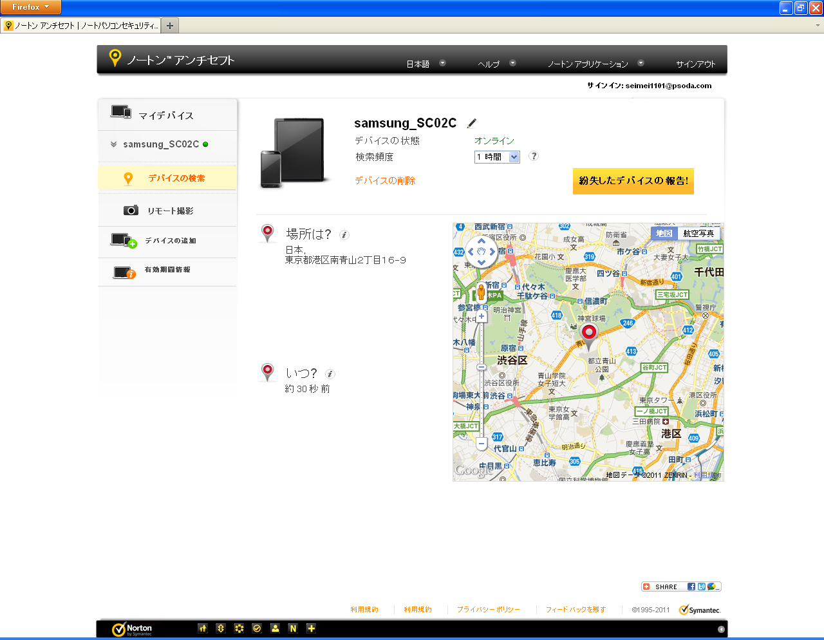
Task: Click the Symantec logo in footer
Action: 700,610
